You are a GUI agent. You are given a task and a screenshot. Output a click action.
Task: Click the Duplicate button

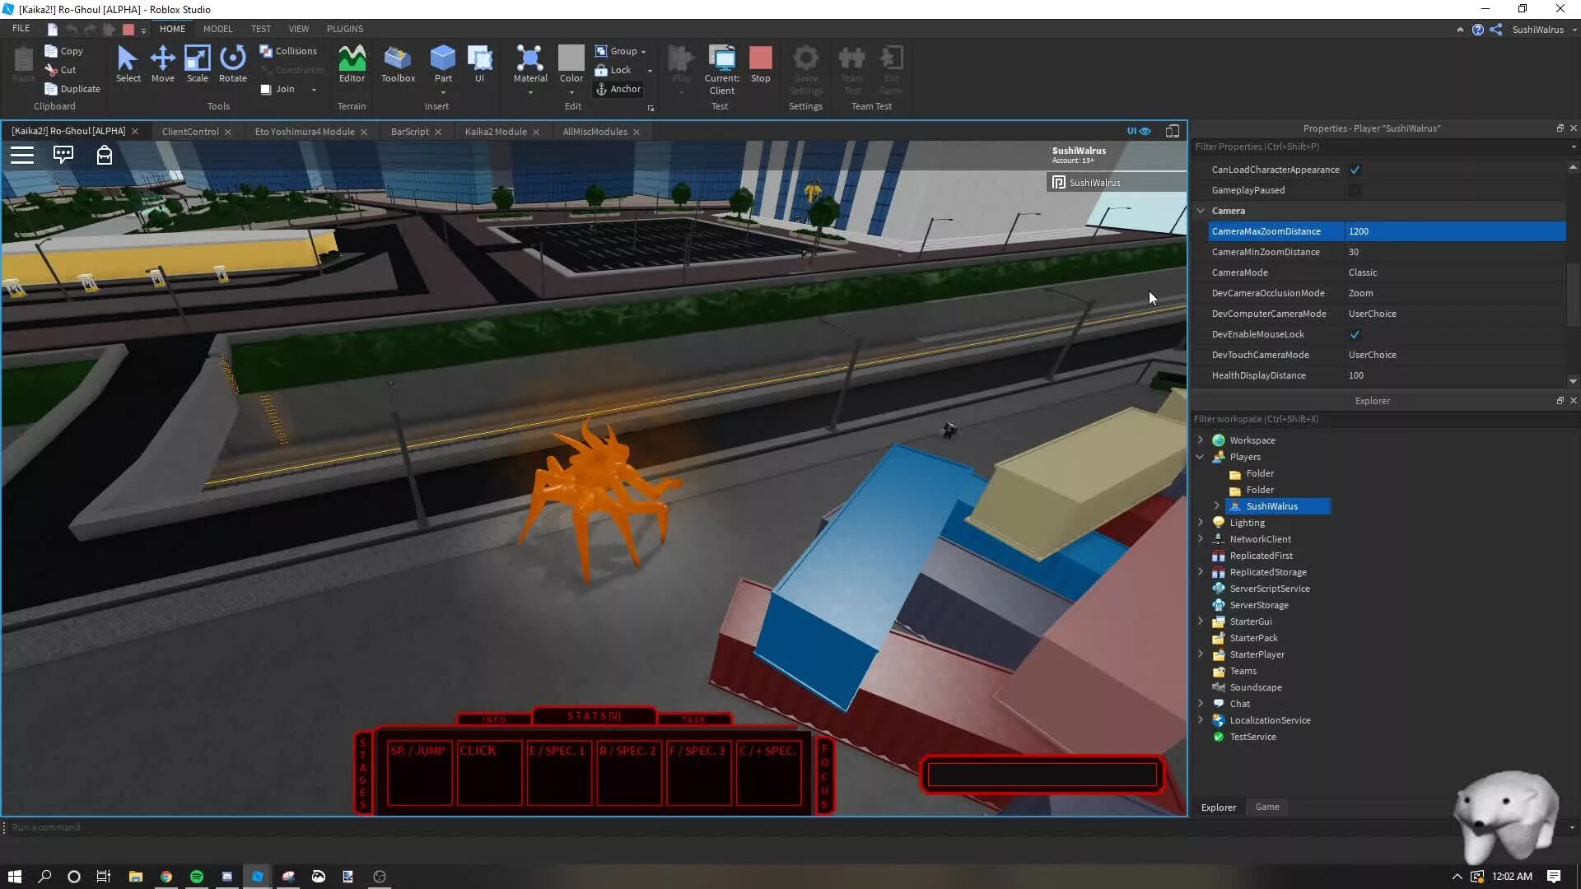(x=73, y=89)
